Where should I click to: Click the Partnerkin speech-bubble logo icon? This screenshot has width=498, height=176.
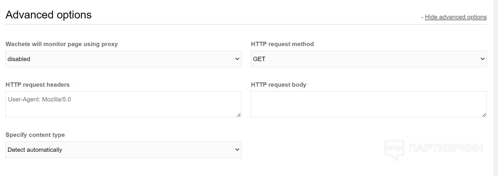coord(394,149)
